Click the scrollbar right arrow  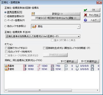pyautogui.click(x=98, y=90)
